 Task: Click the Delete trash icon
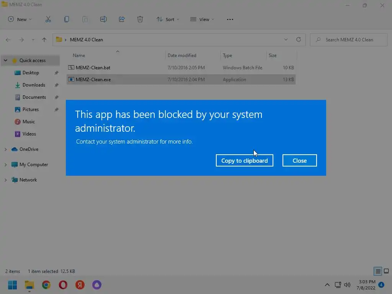(140, 19)
